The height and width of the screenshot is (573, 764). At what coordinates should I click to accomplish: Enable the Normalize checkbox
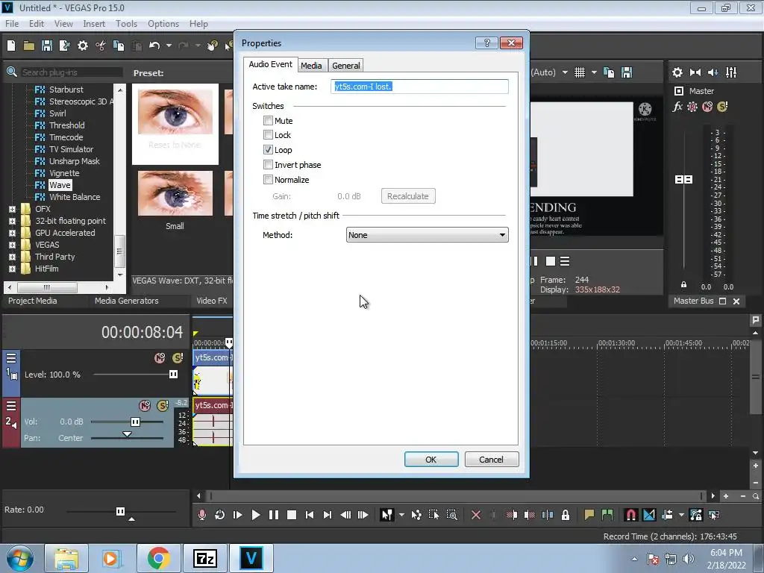tap(268, 179)
